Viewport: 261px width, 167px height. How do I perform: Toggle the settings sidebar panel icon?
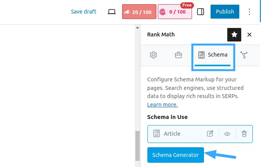[x=201, y=12]
